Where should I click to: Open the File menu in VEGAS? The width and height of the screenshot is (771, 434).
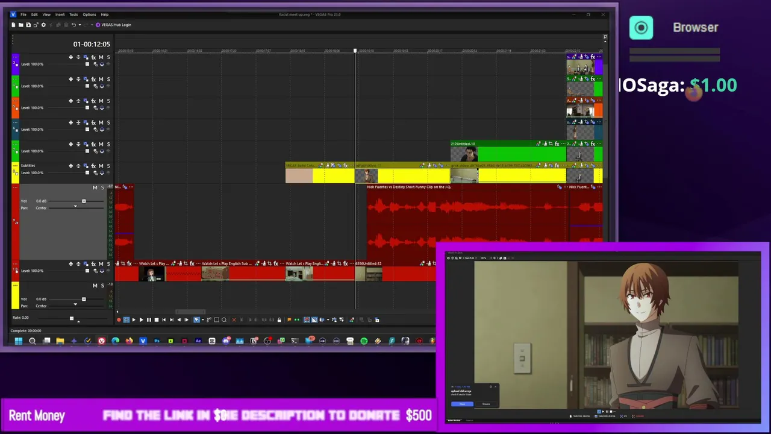[23, 14]
